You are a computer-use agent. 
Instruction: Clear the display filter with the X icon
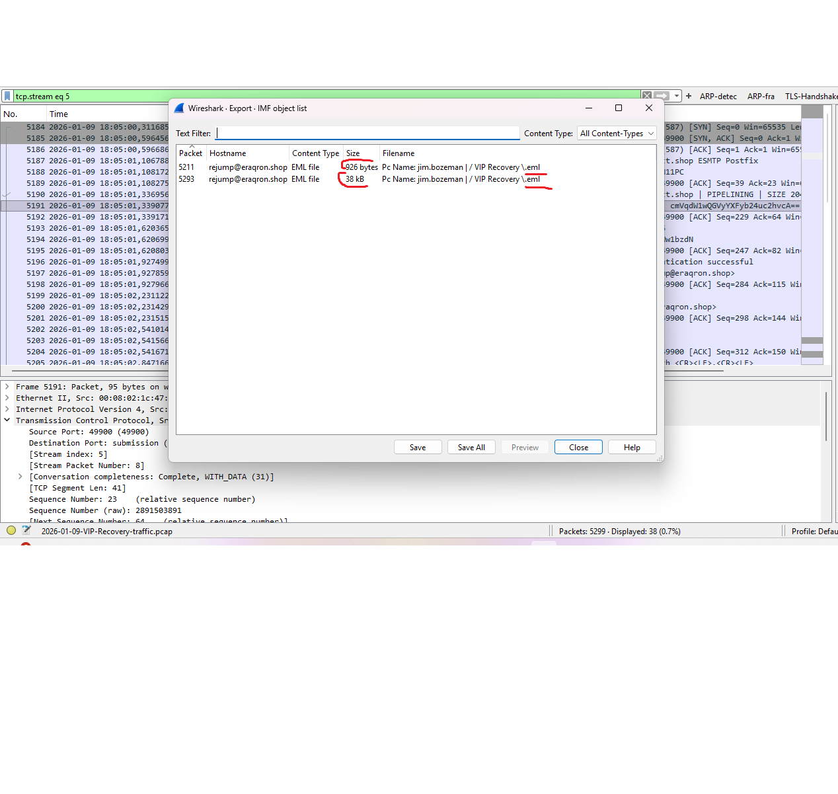(647, 96)
